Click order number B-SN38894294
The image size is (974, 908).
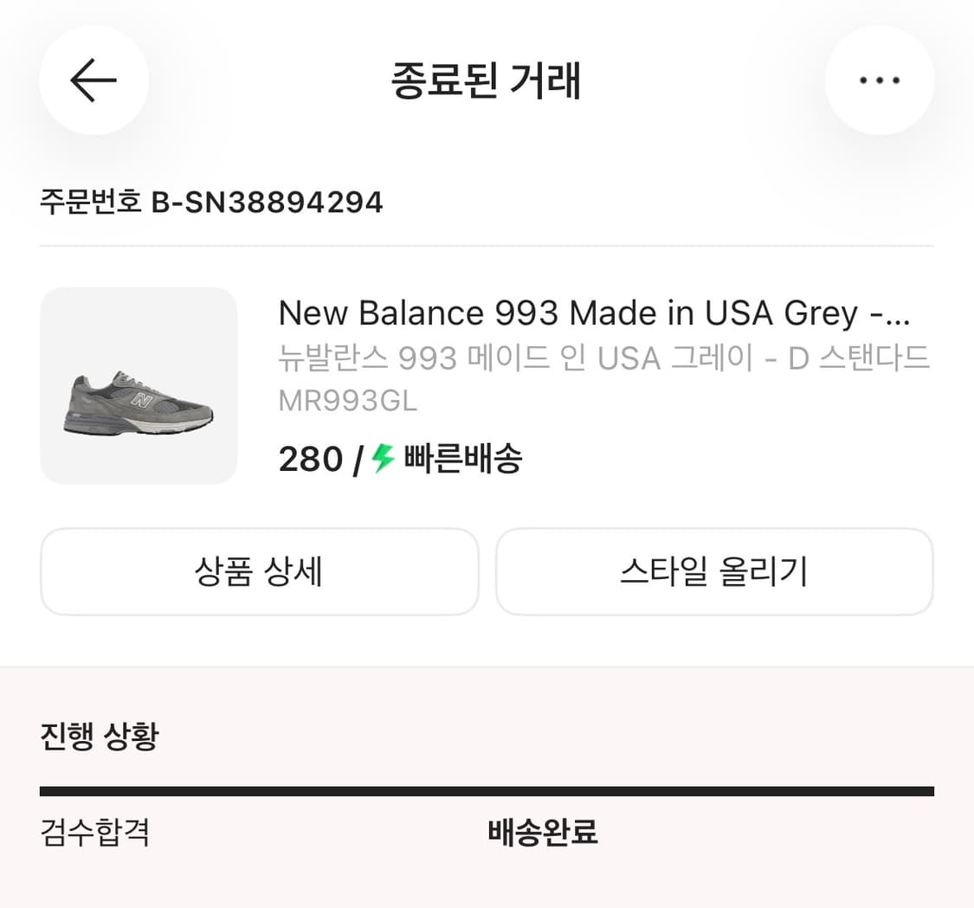[211, 202]
